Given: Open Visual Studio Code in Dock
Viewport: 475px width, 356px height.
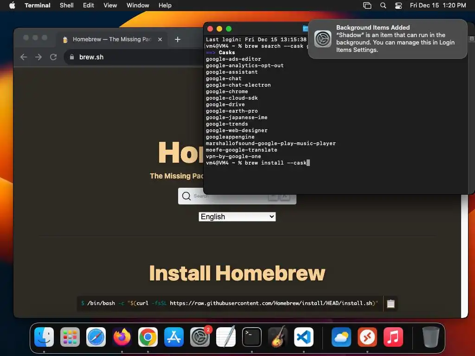Looking at the screenshot, I should [304, 337].
